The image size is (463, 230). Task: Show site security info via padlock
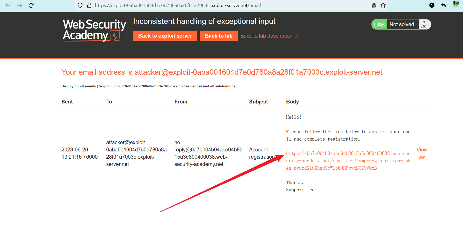click(x=89, y=5)
